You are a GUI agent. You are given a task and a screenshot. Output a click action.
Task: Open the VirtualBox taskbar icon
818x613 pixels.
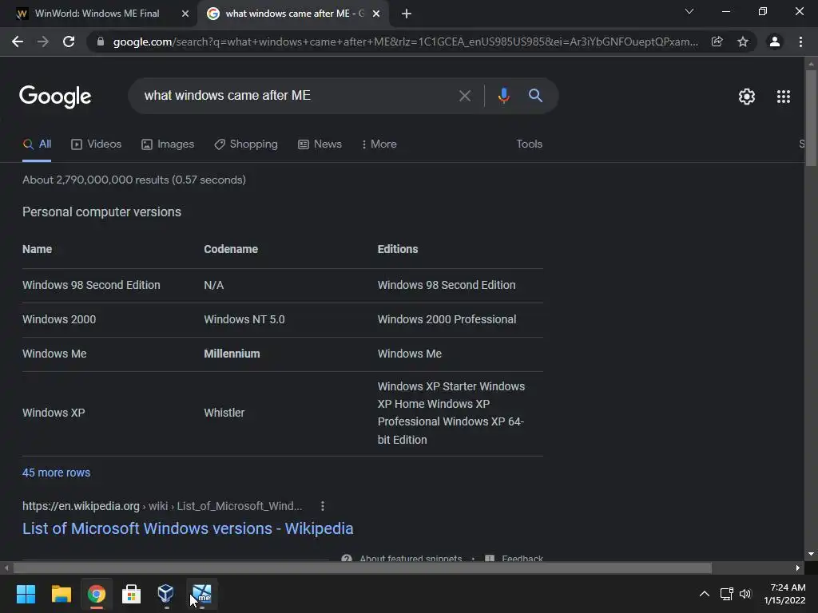(x=166, y=594)
